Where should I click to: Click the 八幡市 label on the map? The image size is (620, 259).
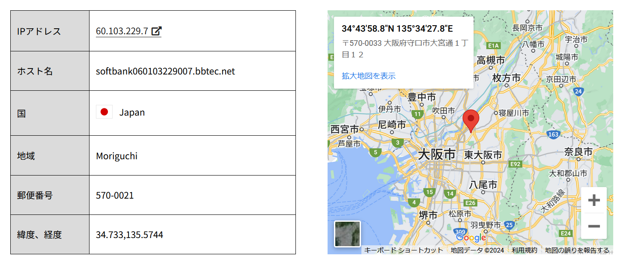[x=534, y=44]
